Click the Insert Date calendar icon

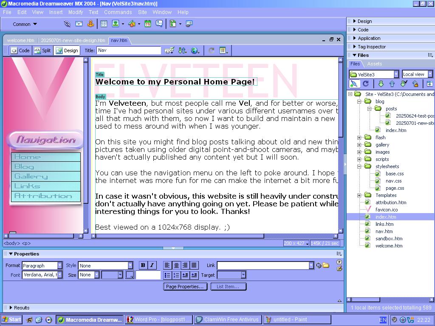click(x=147, y=24)
